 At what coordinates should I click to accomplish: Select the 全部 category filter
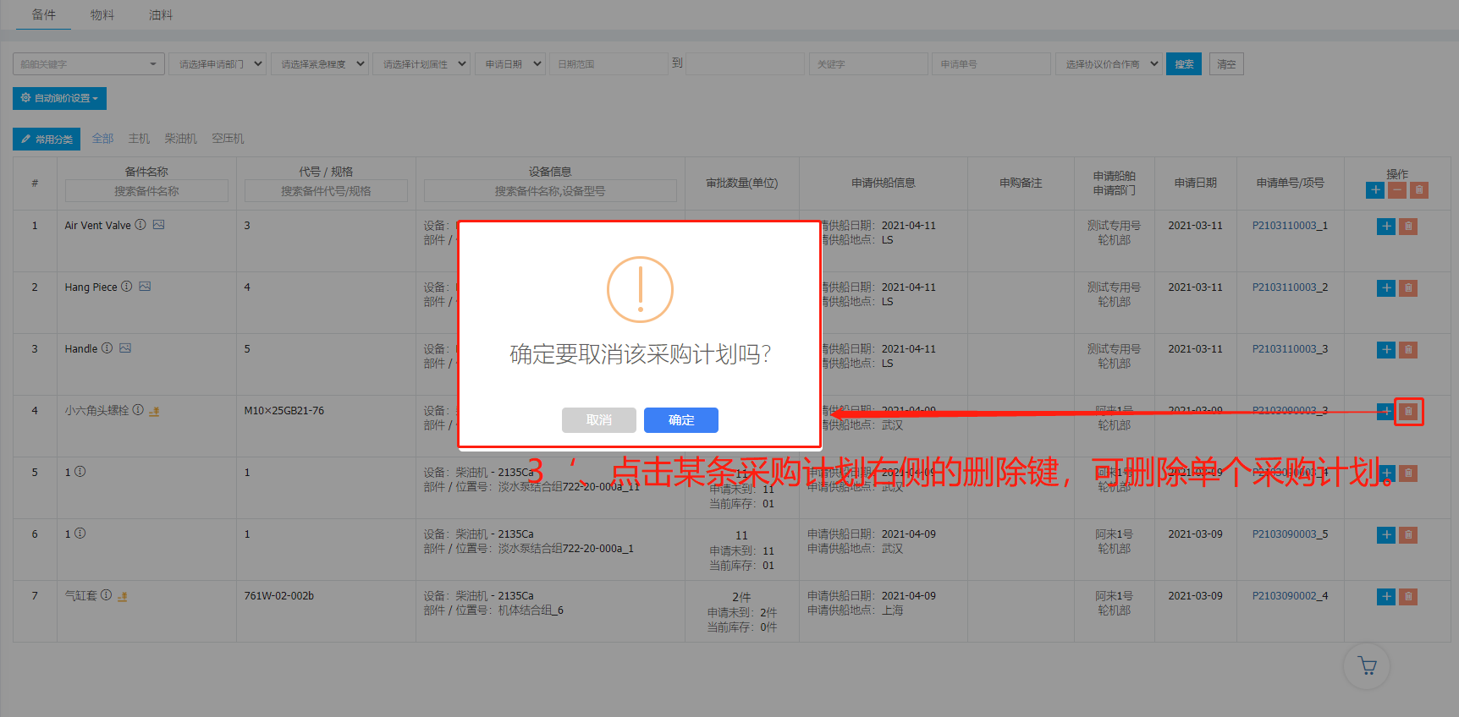102,139
